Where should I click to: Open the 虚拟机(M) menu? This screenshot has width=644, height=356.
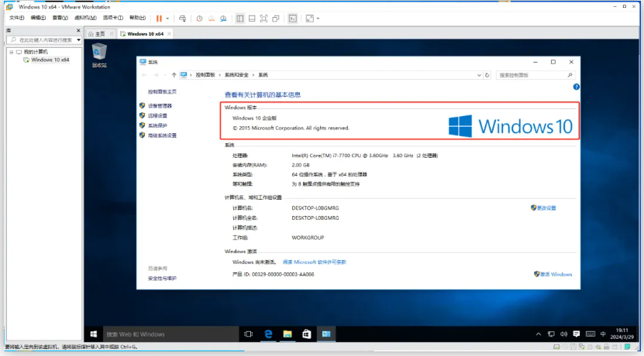click(85, 18)
